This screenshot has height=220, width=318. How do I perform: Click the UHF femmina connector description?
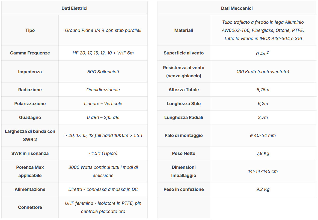tap(103, 207)
